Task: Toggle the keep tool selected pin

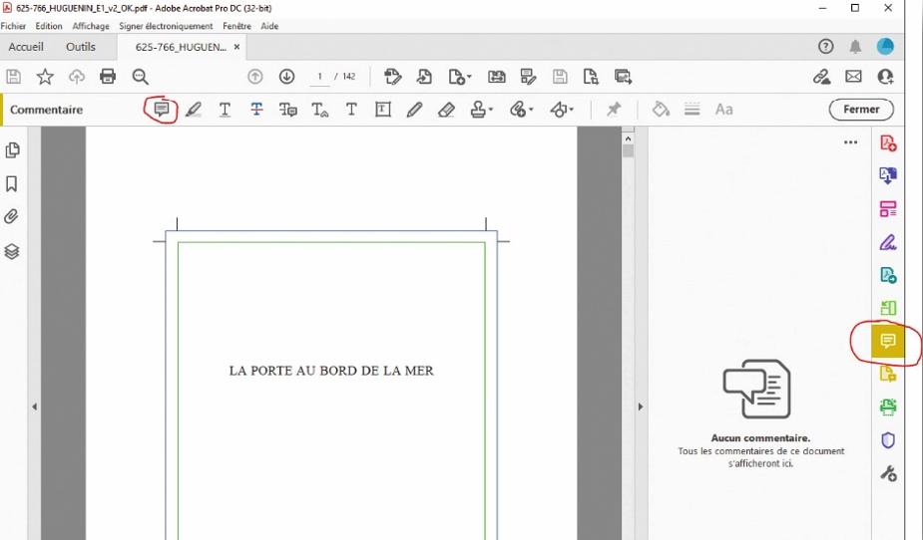Action: pos(614,110)
